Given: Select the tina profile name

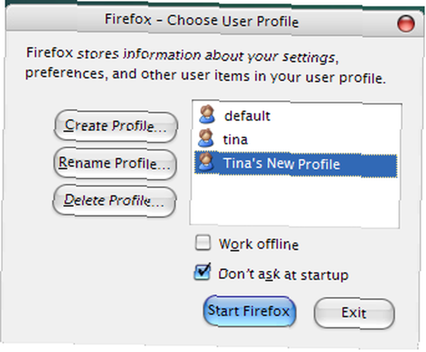Looking at the screenshot, I should 235,140.
